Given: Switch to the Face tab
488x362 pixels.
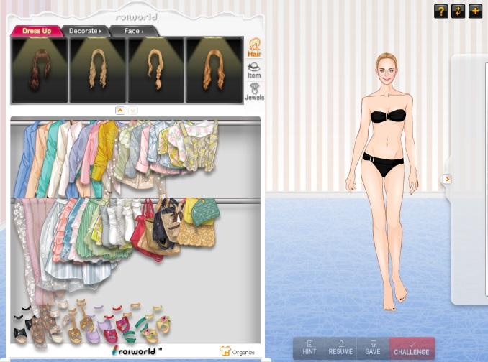Looking at the screenshot, I should tap(134, 31).
